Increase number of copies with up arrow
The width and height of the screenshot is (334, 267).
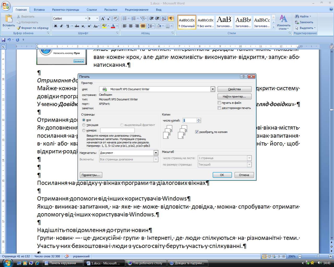pos(199,119)
